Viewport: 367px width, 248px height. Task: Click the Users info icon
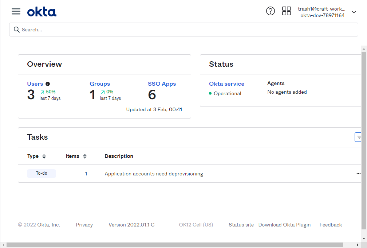47,84
